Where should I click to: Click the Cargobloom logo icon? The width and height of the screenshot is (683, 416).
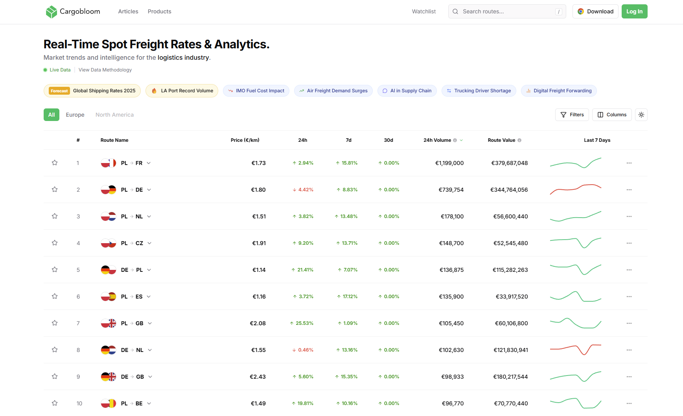(51, 12)
